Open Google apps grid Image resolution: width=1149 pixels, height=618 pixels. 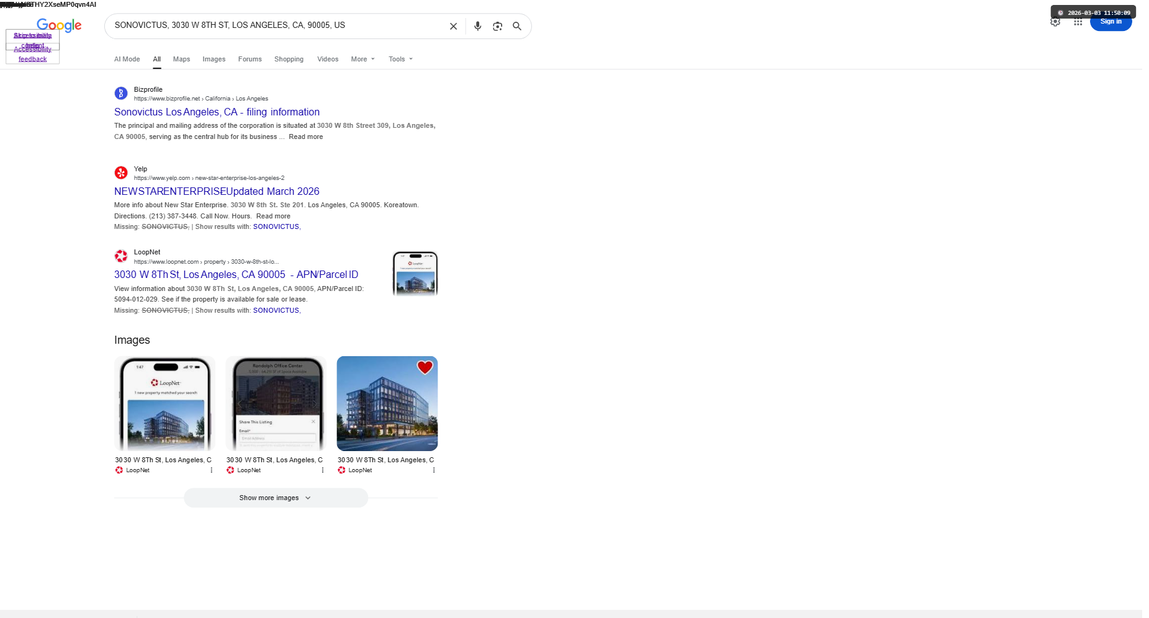(x=1078, y=22)
